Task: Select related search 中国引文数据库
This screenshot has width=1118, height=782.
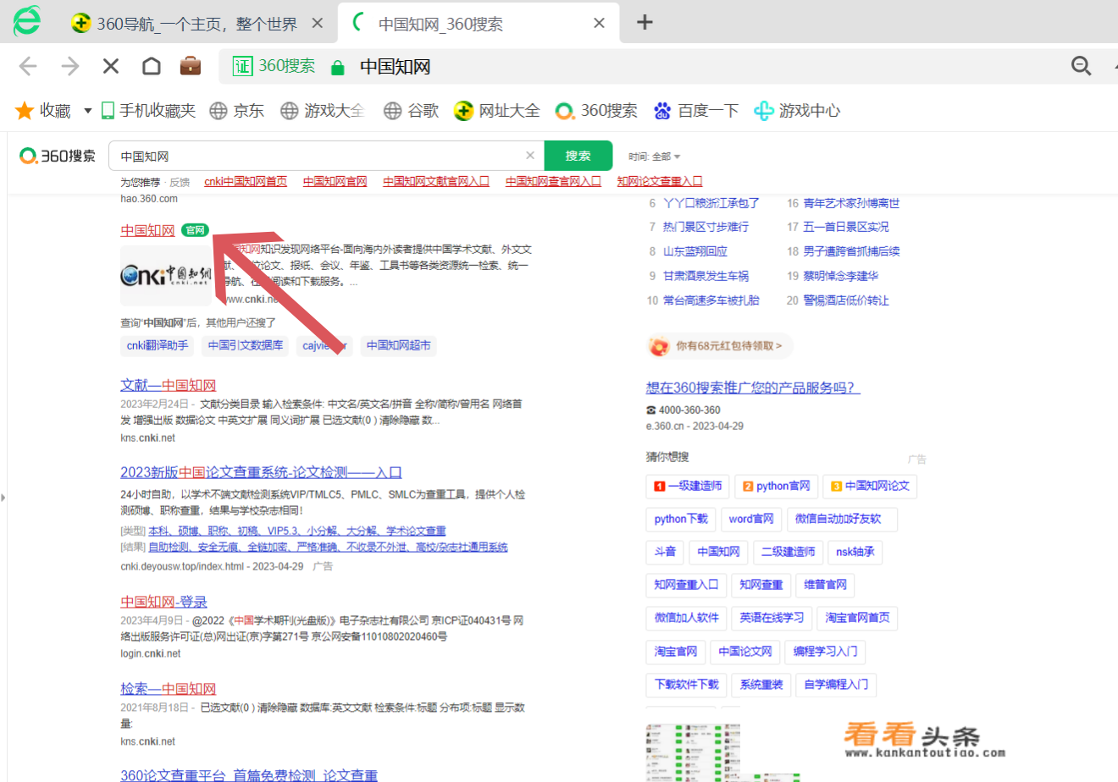Action: point(246,345)
